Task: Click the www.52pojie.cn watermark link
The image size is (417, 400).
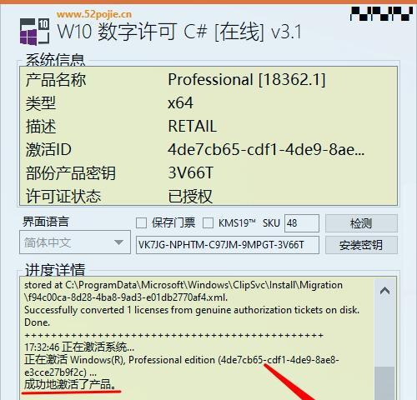Action: pos(94,14)
